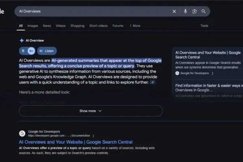The height and width of the screenshot is (162, 243).
Task: Switch to the Images tab
Action: (x=33, y=26)
